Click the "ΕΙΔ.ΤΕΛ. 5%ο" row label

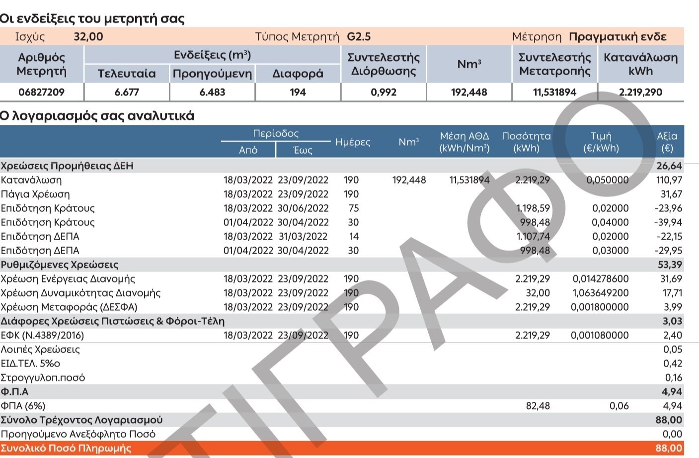click(30, 364)
